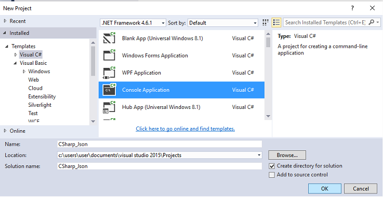
Task: Select the Test category
Action: pyautogui.click(x=33, y=113)
